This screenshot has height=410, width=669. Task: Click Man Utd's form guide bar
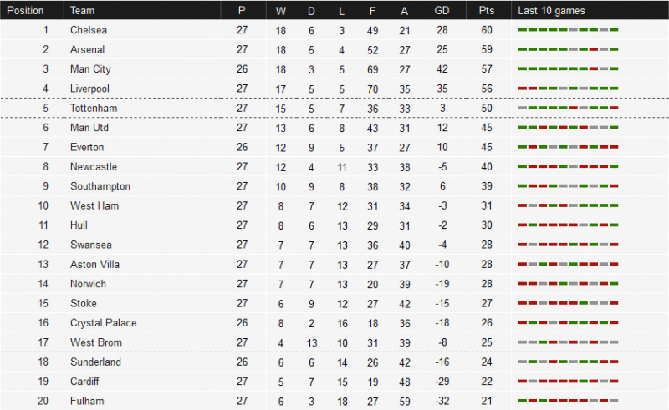click(x=568, y=128)
